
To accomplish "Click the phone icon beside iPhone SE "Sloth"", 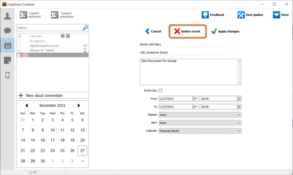I will pos(85,50).
